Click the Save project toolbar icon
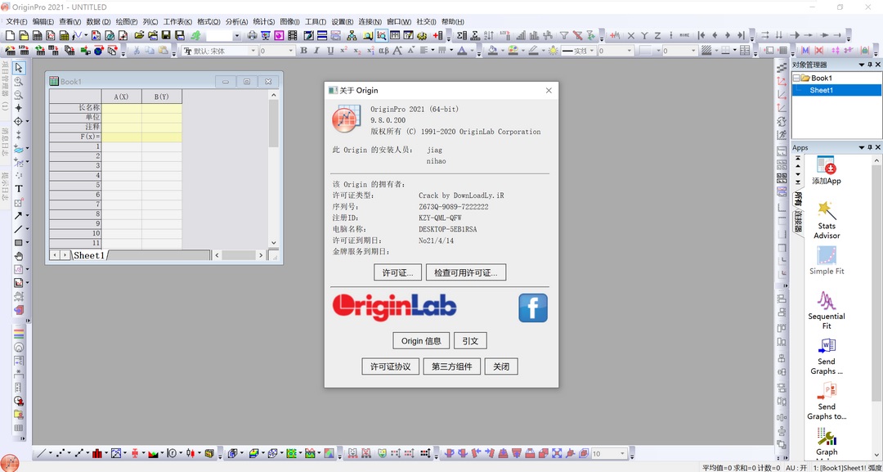 point(164,35)
